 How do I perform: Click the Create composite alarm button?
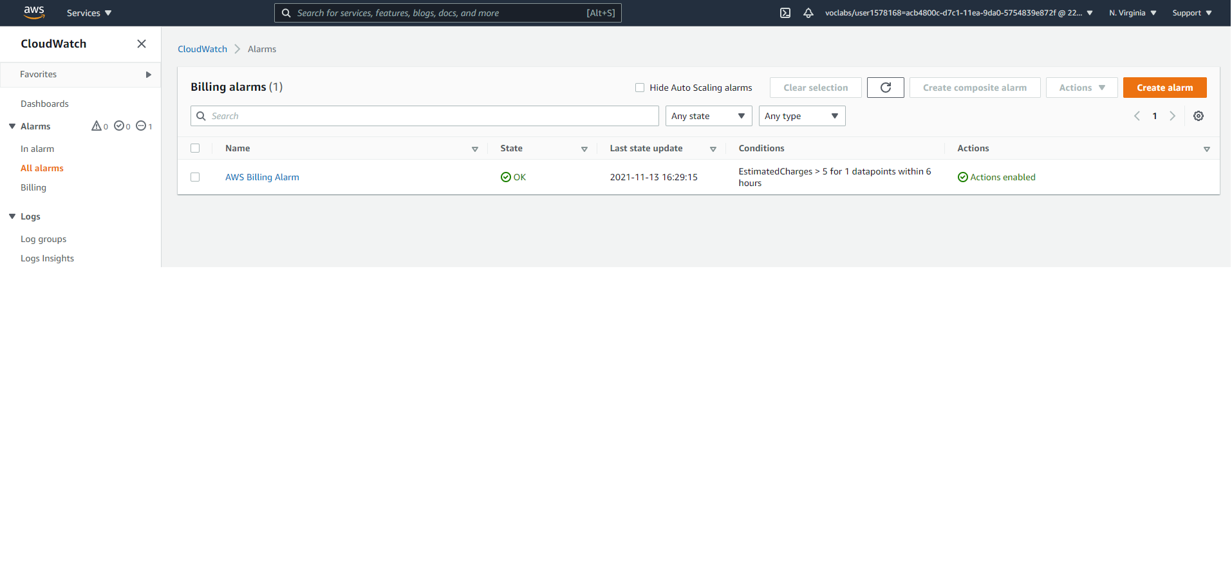click(975, 88)
